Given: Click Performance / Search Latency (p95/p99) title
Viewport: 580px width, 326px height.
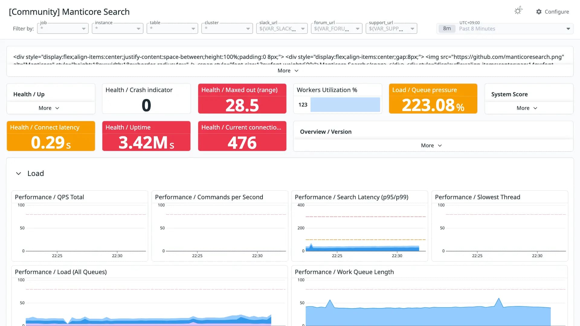Looking at the screenshot, I should (352, 197).
